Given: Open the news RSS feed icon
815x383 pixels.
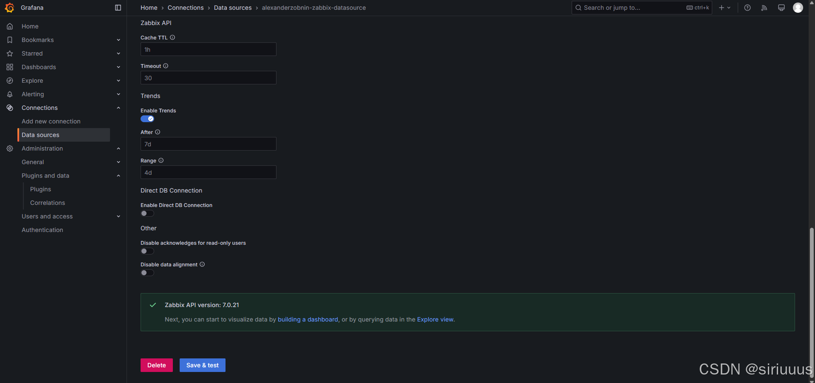Looking at the screenshot, I should click(764, 8).
